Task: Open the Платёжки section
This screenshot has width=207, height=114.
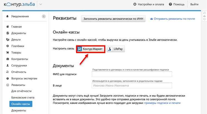Action: click(x=18, y=46)
